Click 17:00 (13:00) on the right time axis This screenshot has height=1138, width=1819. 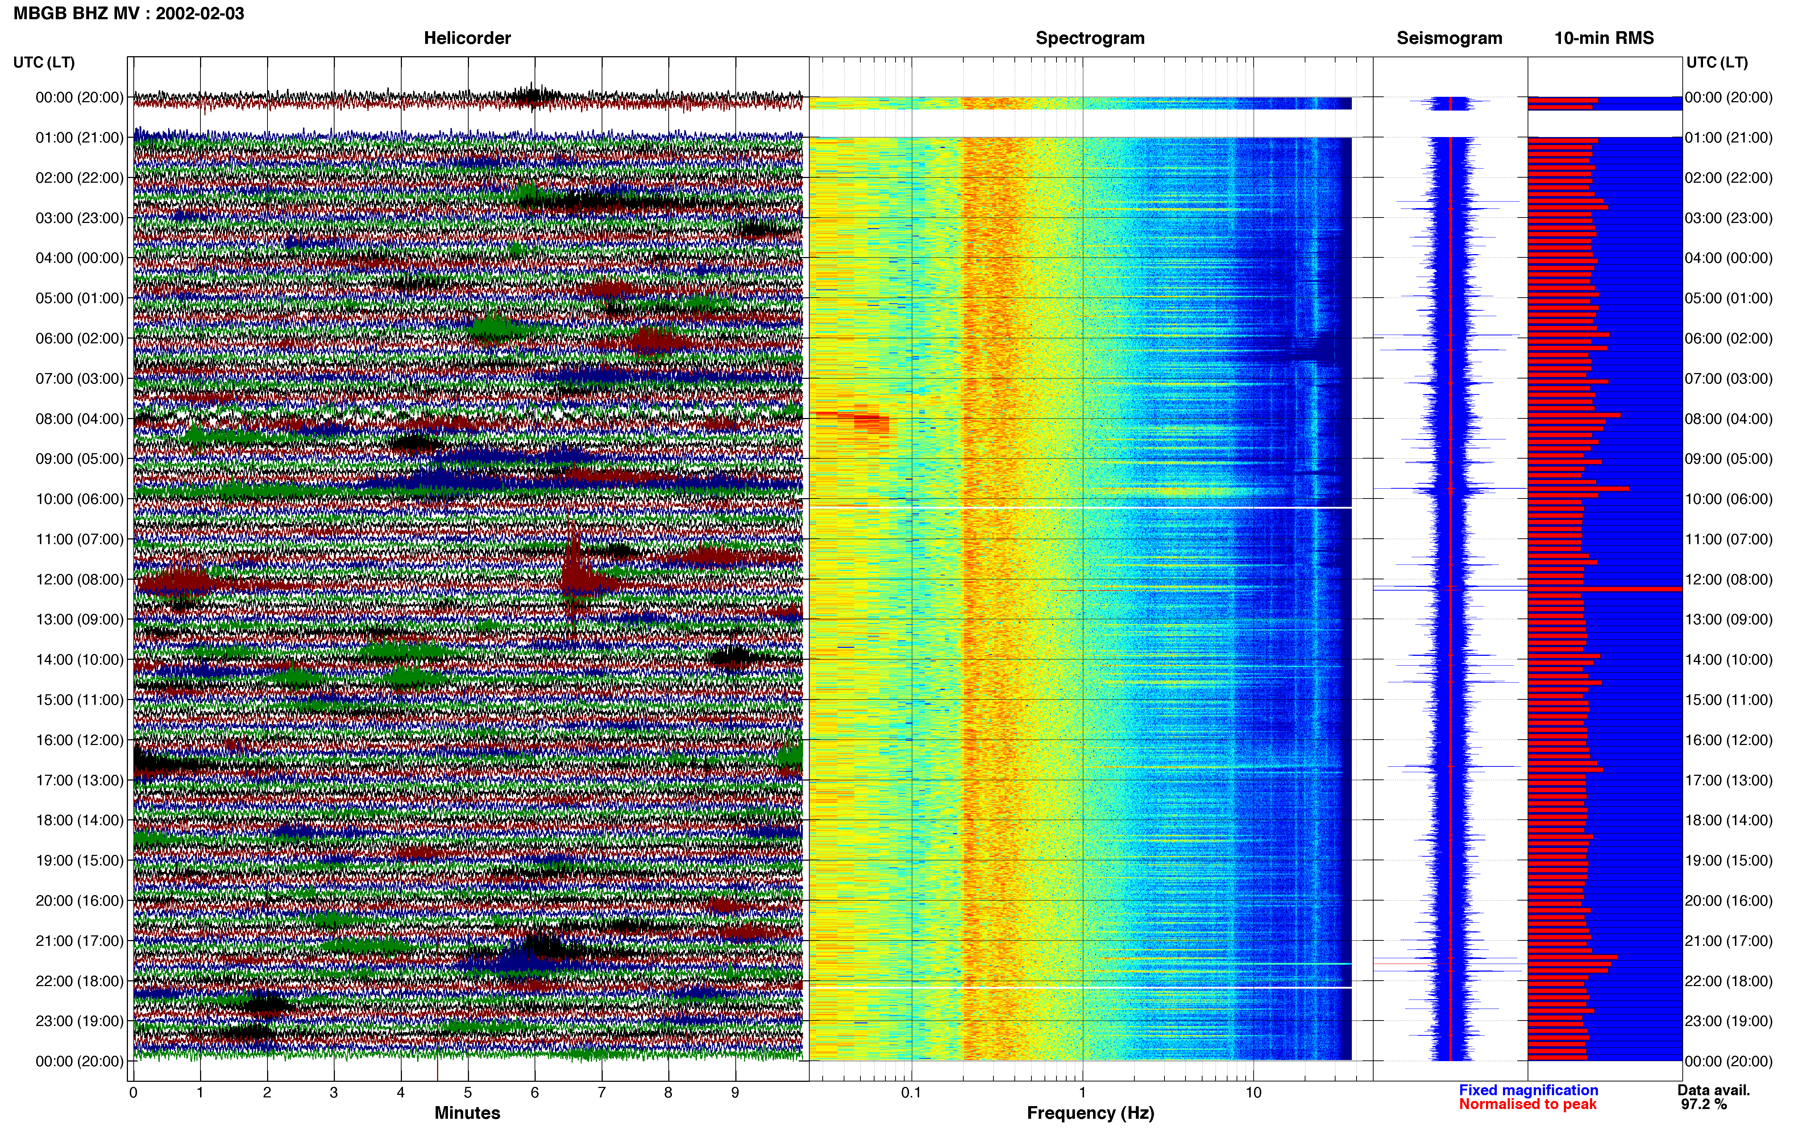(x=1729, y=781)
